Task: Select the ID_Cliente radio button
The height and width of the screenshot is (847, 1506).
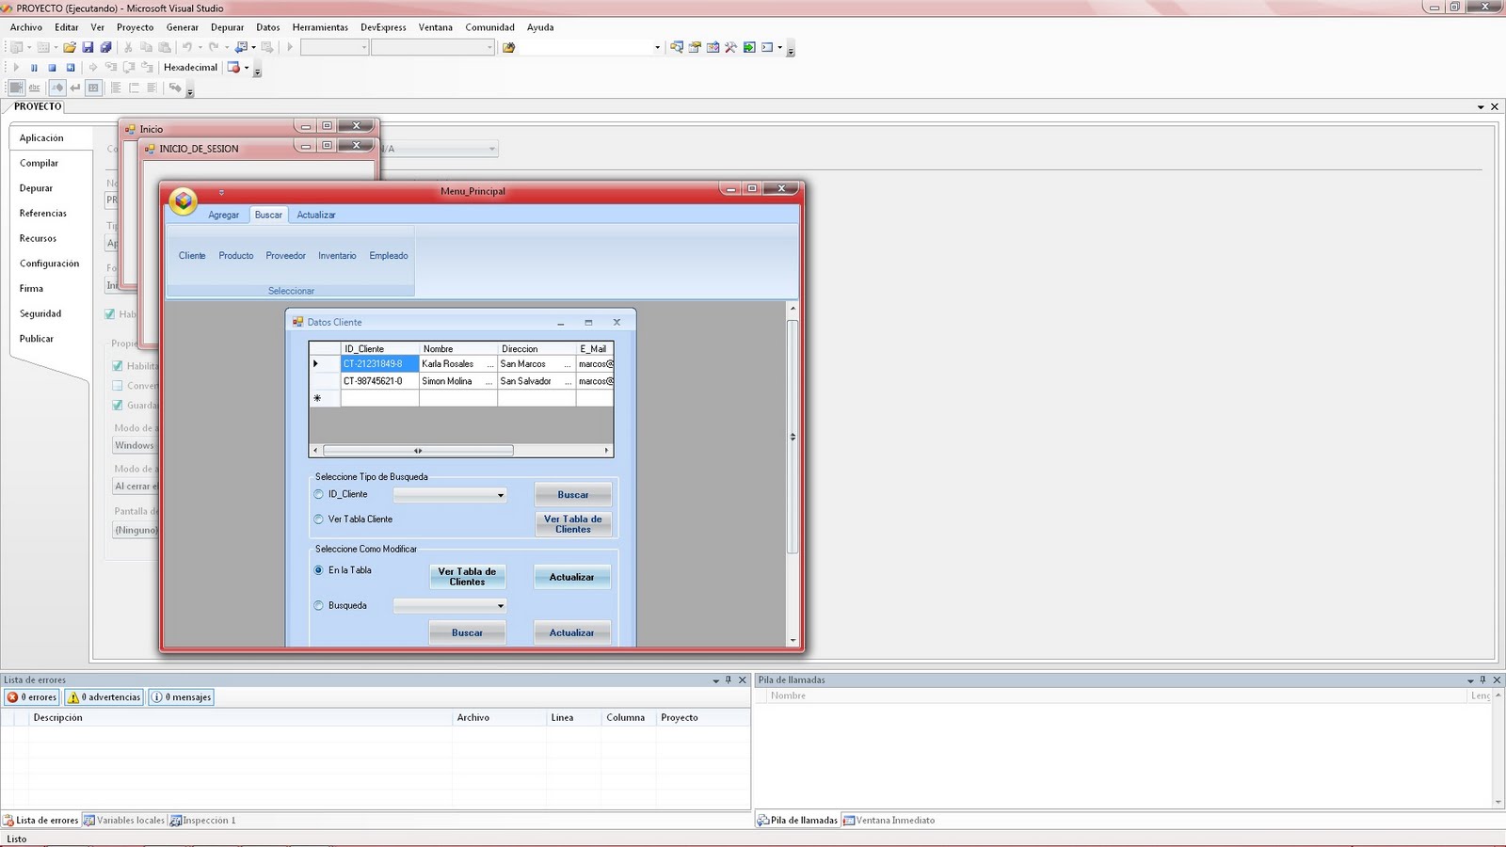Action: coord(318,494)
